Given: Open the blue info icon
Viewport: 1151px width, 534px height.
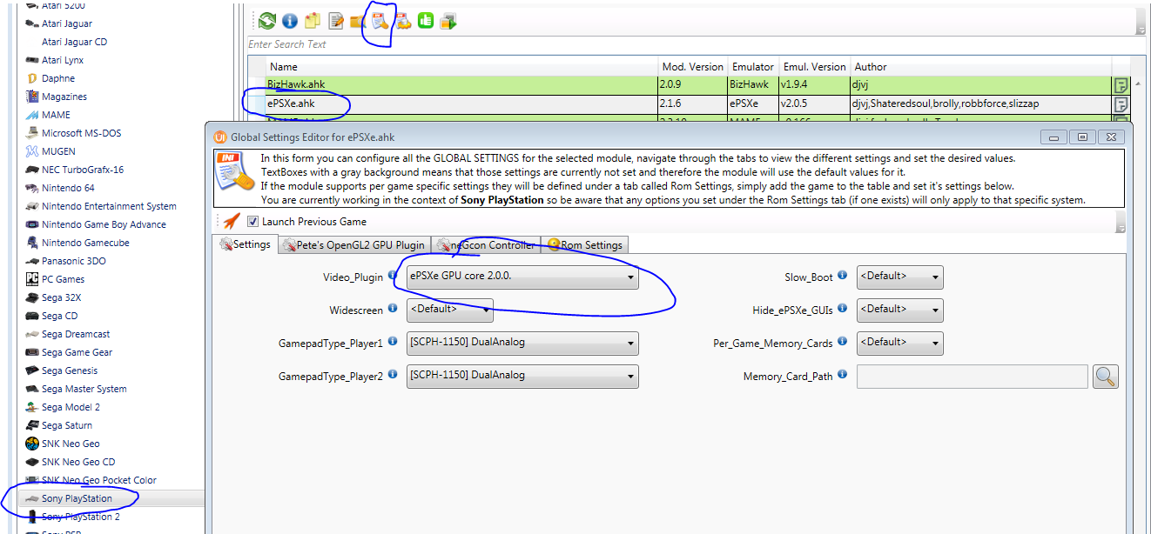Looking at the screenshot, I should tap(290, 21).
